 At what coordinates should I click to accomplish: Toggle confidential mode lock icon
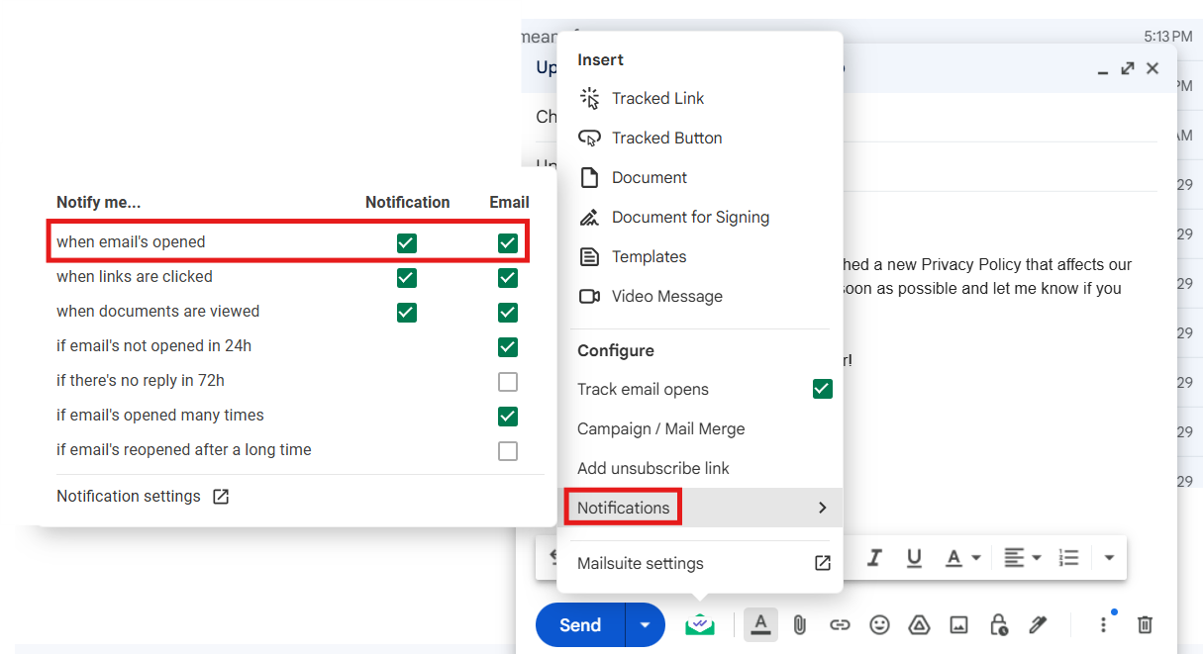[998, 624]
